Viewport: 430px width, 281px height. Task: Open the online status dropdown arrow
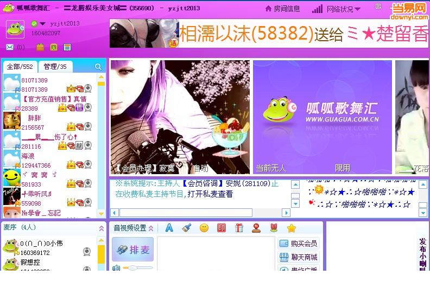pyautogui.click(x=42, y=24)
